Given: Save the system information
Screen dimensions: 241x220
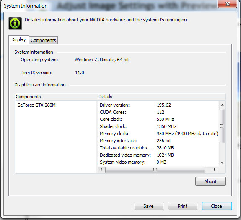Looking at the screenshot, I should pyautogui.click(x=149, y=206).
